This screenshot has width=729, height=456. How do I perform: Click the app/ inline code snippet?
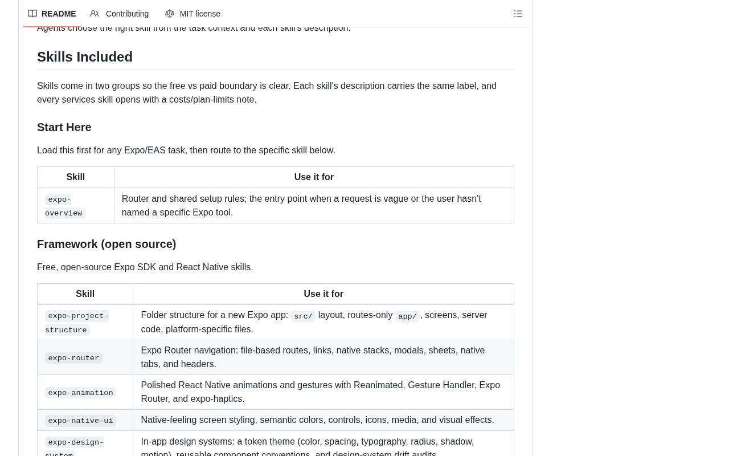pyautogui.click(x=407, y=316)
